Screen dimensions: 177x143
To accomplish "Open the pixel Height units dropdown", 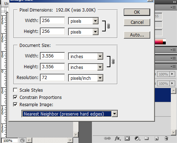I will (96, 32).
